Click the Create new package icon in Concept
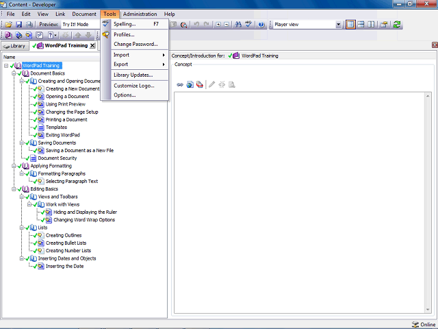438x329 pixels. 199,84
